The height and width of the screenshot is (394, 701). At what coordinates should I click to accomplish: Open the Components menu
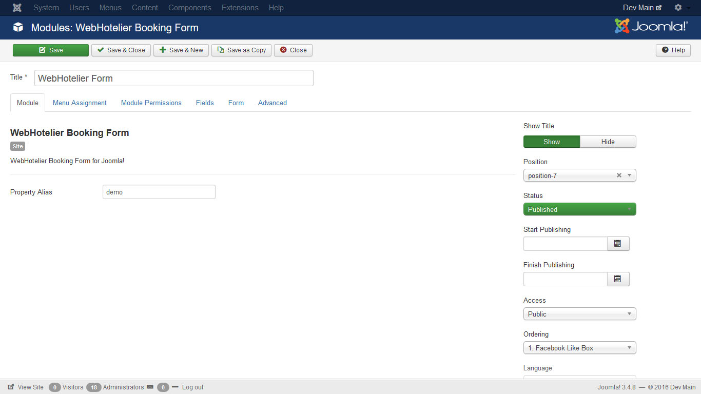click(x=190, y=8)
